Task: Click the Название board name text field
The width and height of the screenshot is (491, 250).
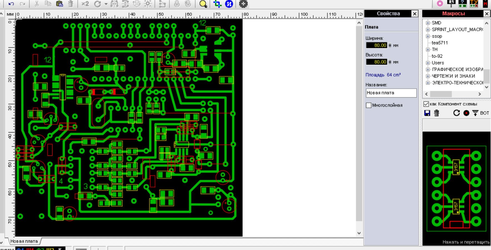Action: point(391,93)
